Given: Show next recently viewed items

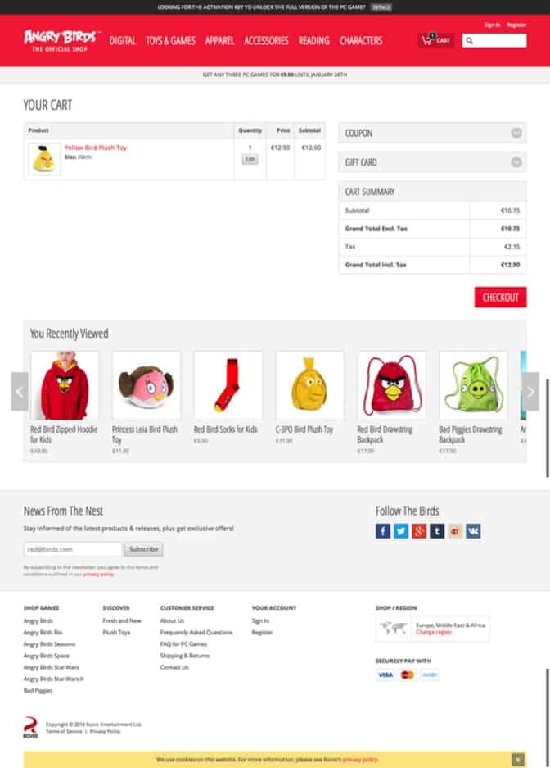Looking at the screenshot, I should pyautogui.click(x=530, y=391).
